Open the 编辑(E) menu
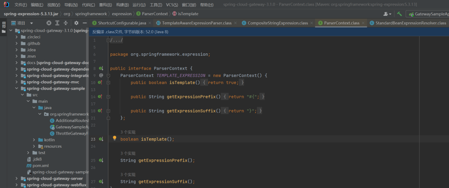The image size is (449, 188). coord(37,5)
